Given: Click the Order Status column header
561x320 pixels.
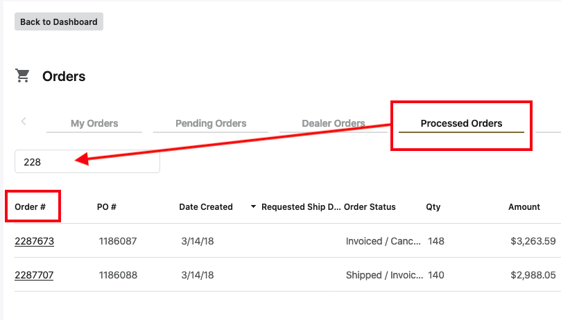Looking at the screenshot, I should click(x=370, y=207).
